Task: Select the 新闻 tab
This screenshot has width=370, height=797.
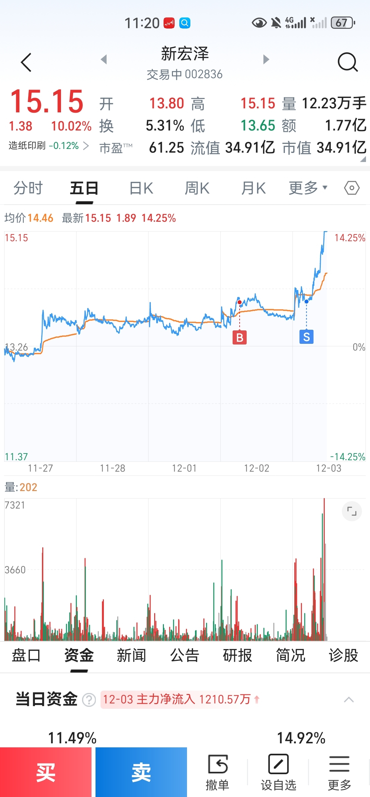Action: [131, 655]
